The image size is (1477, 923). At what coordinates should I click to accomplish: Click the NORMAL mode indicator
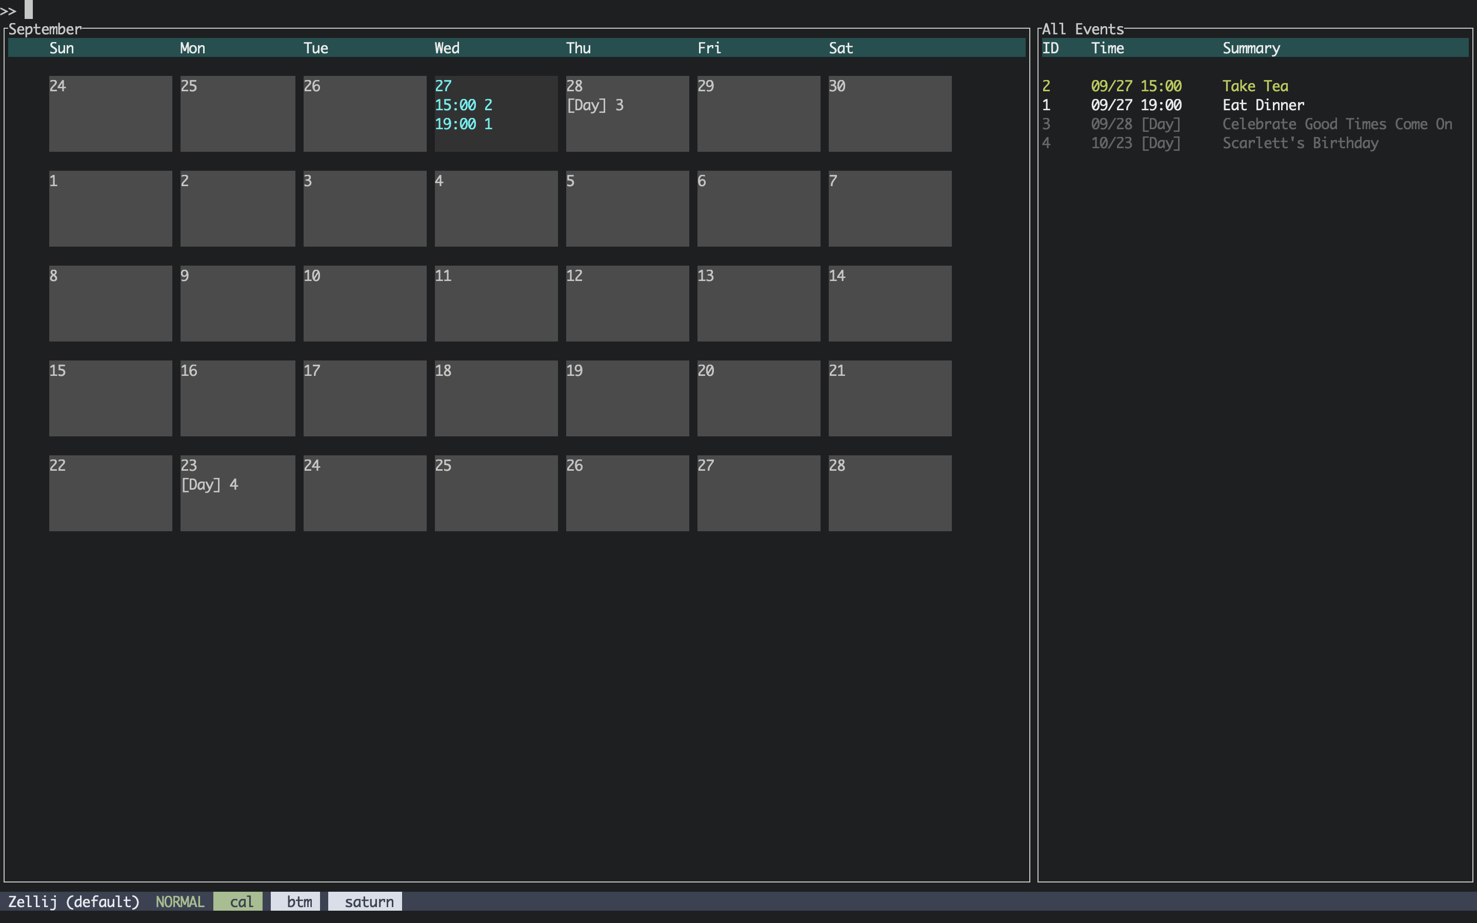point(179,901)
